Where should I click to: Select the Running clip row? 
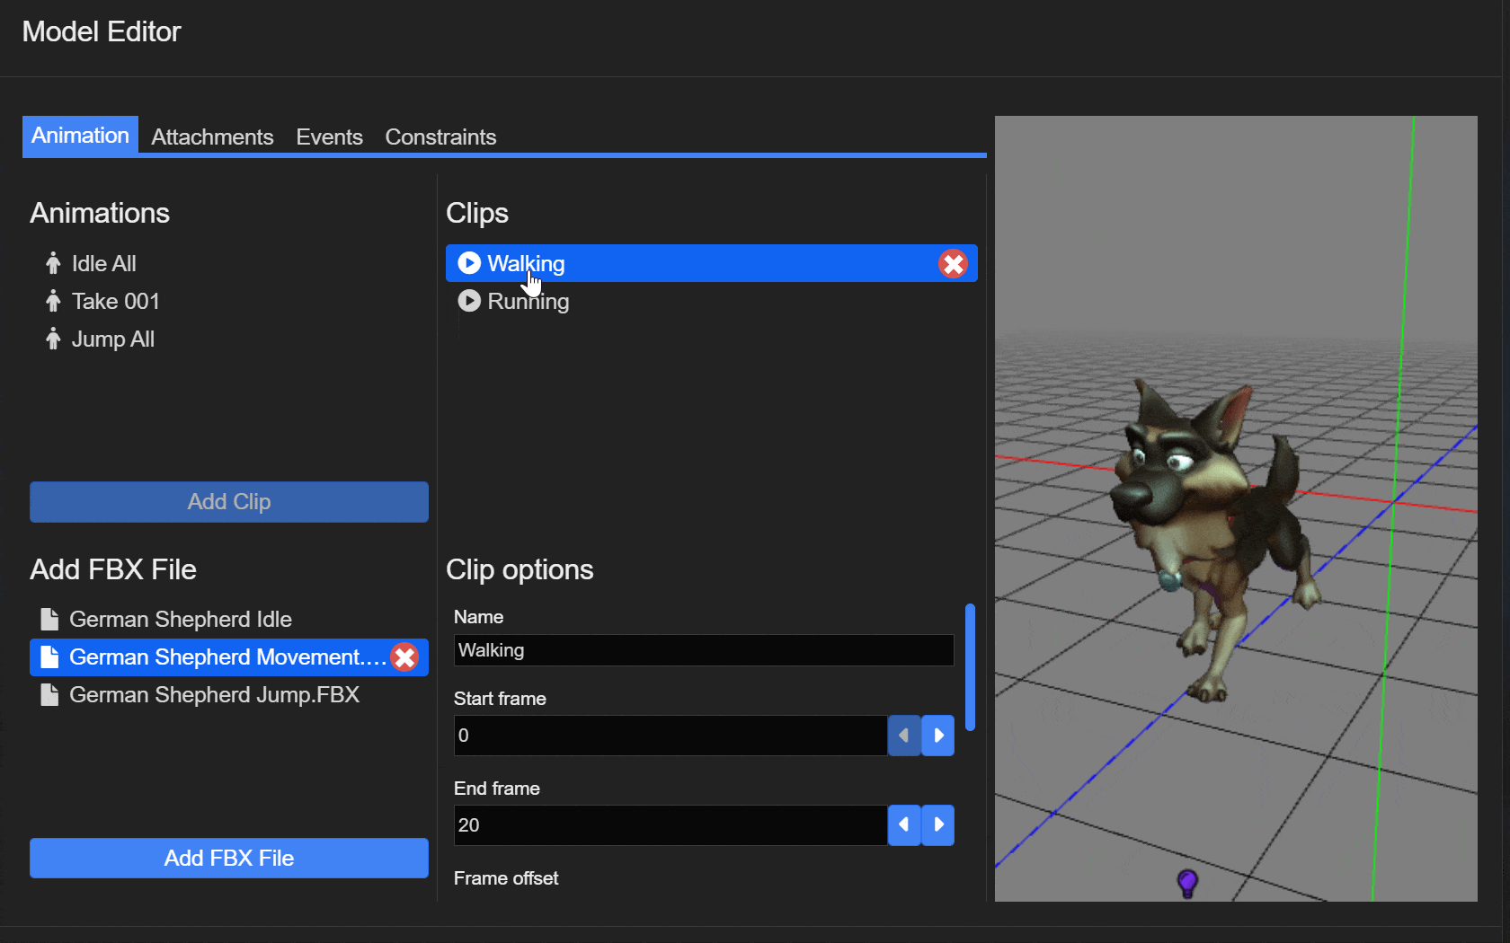click(712, 301)
